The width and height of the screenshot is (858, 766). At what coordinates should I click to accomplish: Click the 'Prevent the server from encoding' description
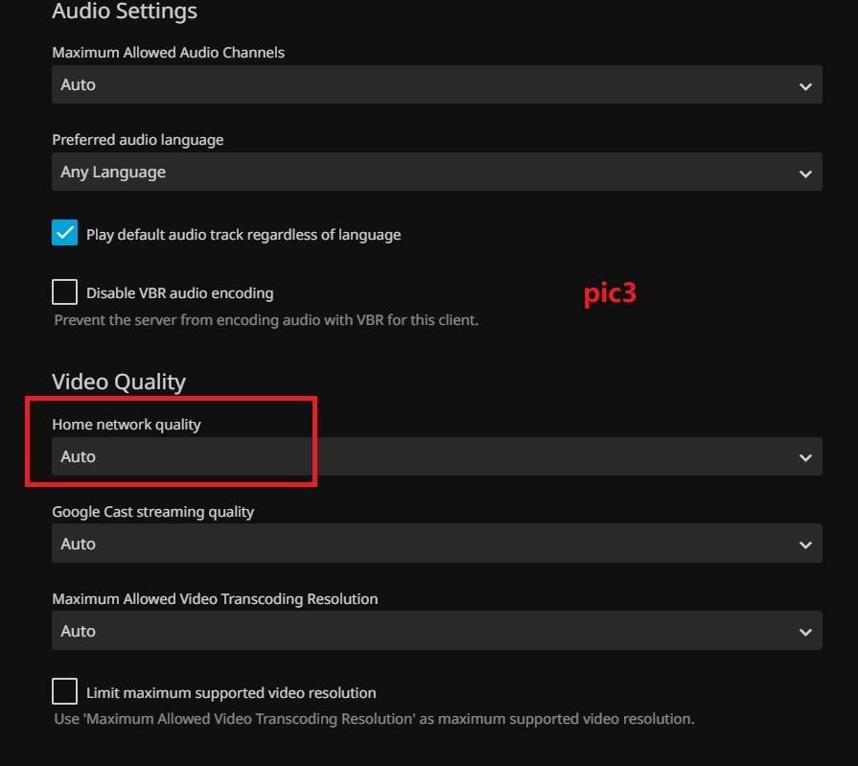point(266,319)
